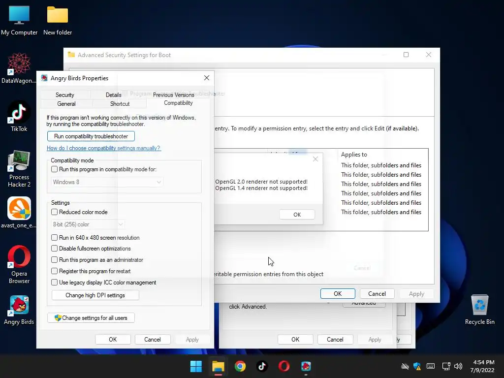
Task: Click Run compatibility troubleshooter
Action: point(91,136)
